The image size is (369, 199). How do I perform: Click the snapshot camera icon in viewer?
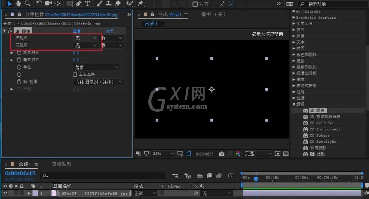222,154
